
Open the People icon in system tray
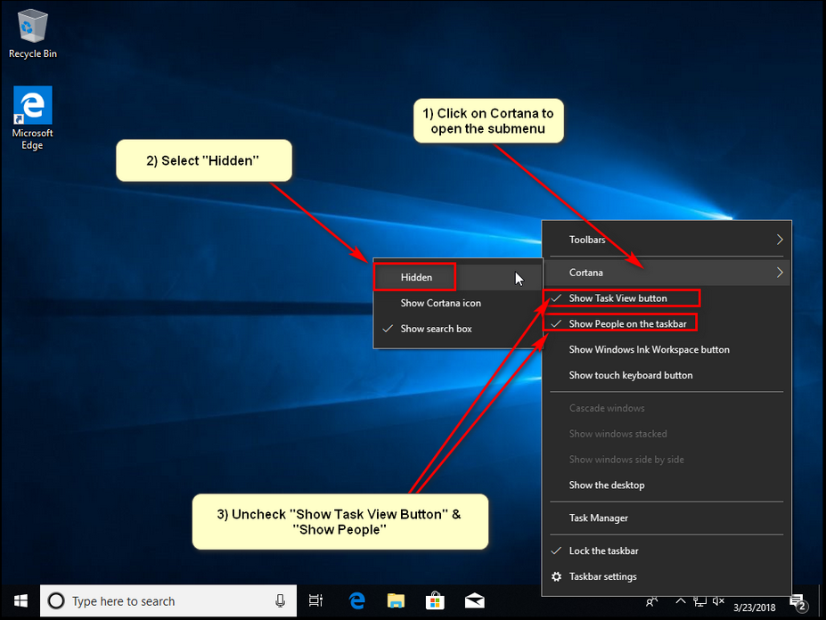[x=651, y=601]
